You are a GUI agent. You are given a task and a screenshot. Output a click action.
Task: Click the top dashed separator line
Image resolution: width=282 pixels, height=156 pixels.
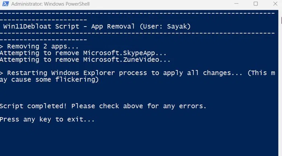click(x=137, y=13)
